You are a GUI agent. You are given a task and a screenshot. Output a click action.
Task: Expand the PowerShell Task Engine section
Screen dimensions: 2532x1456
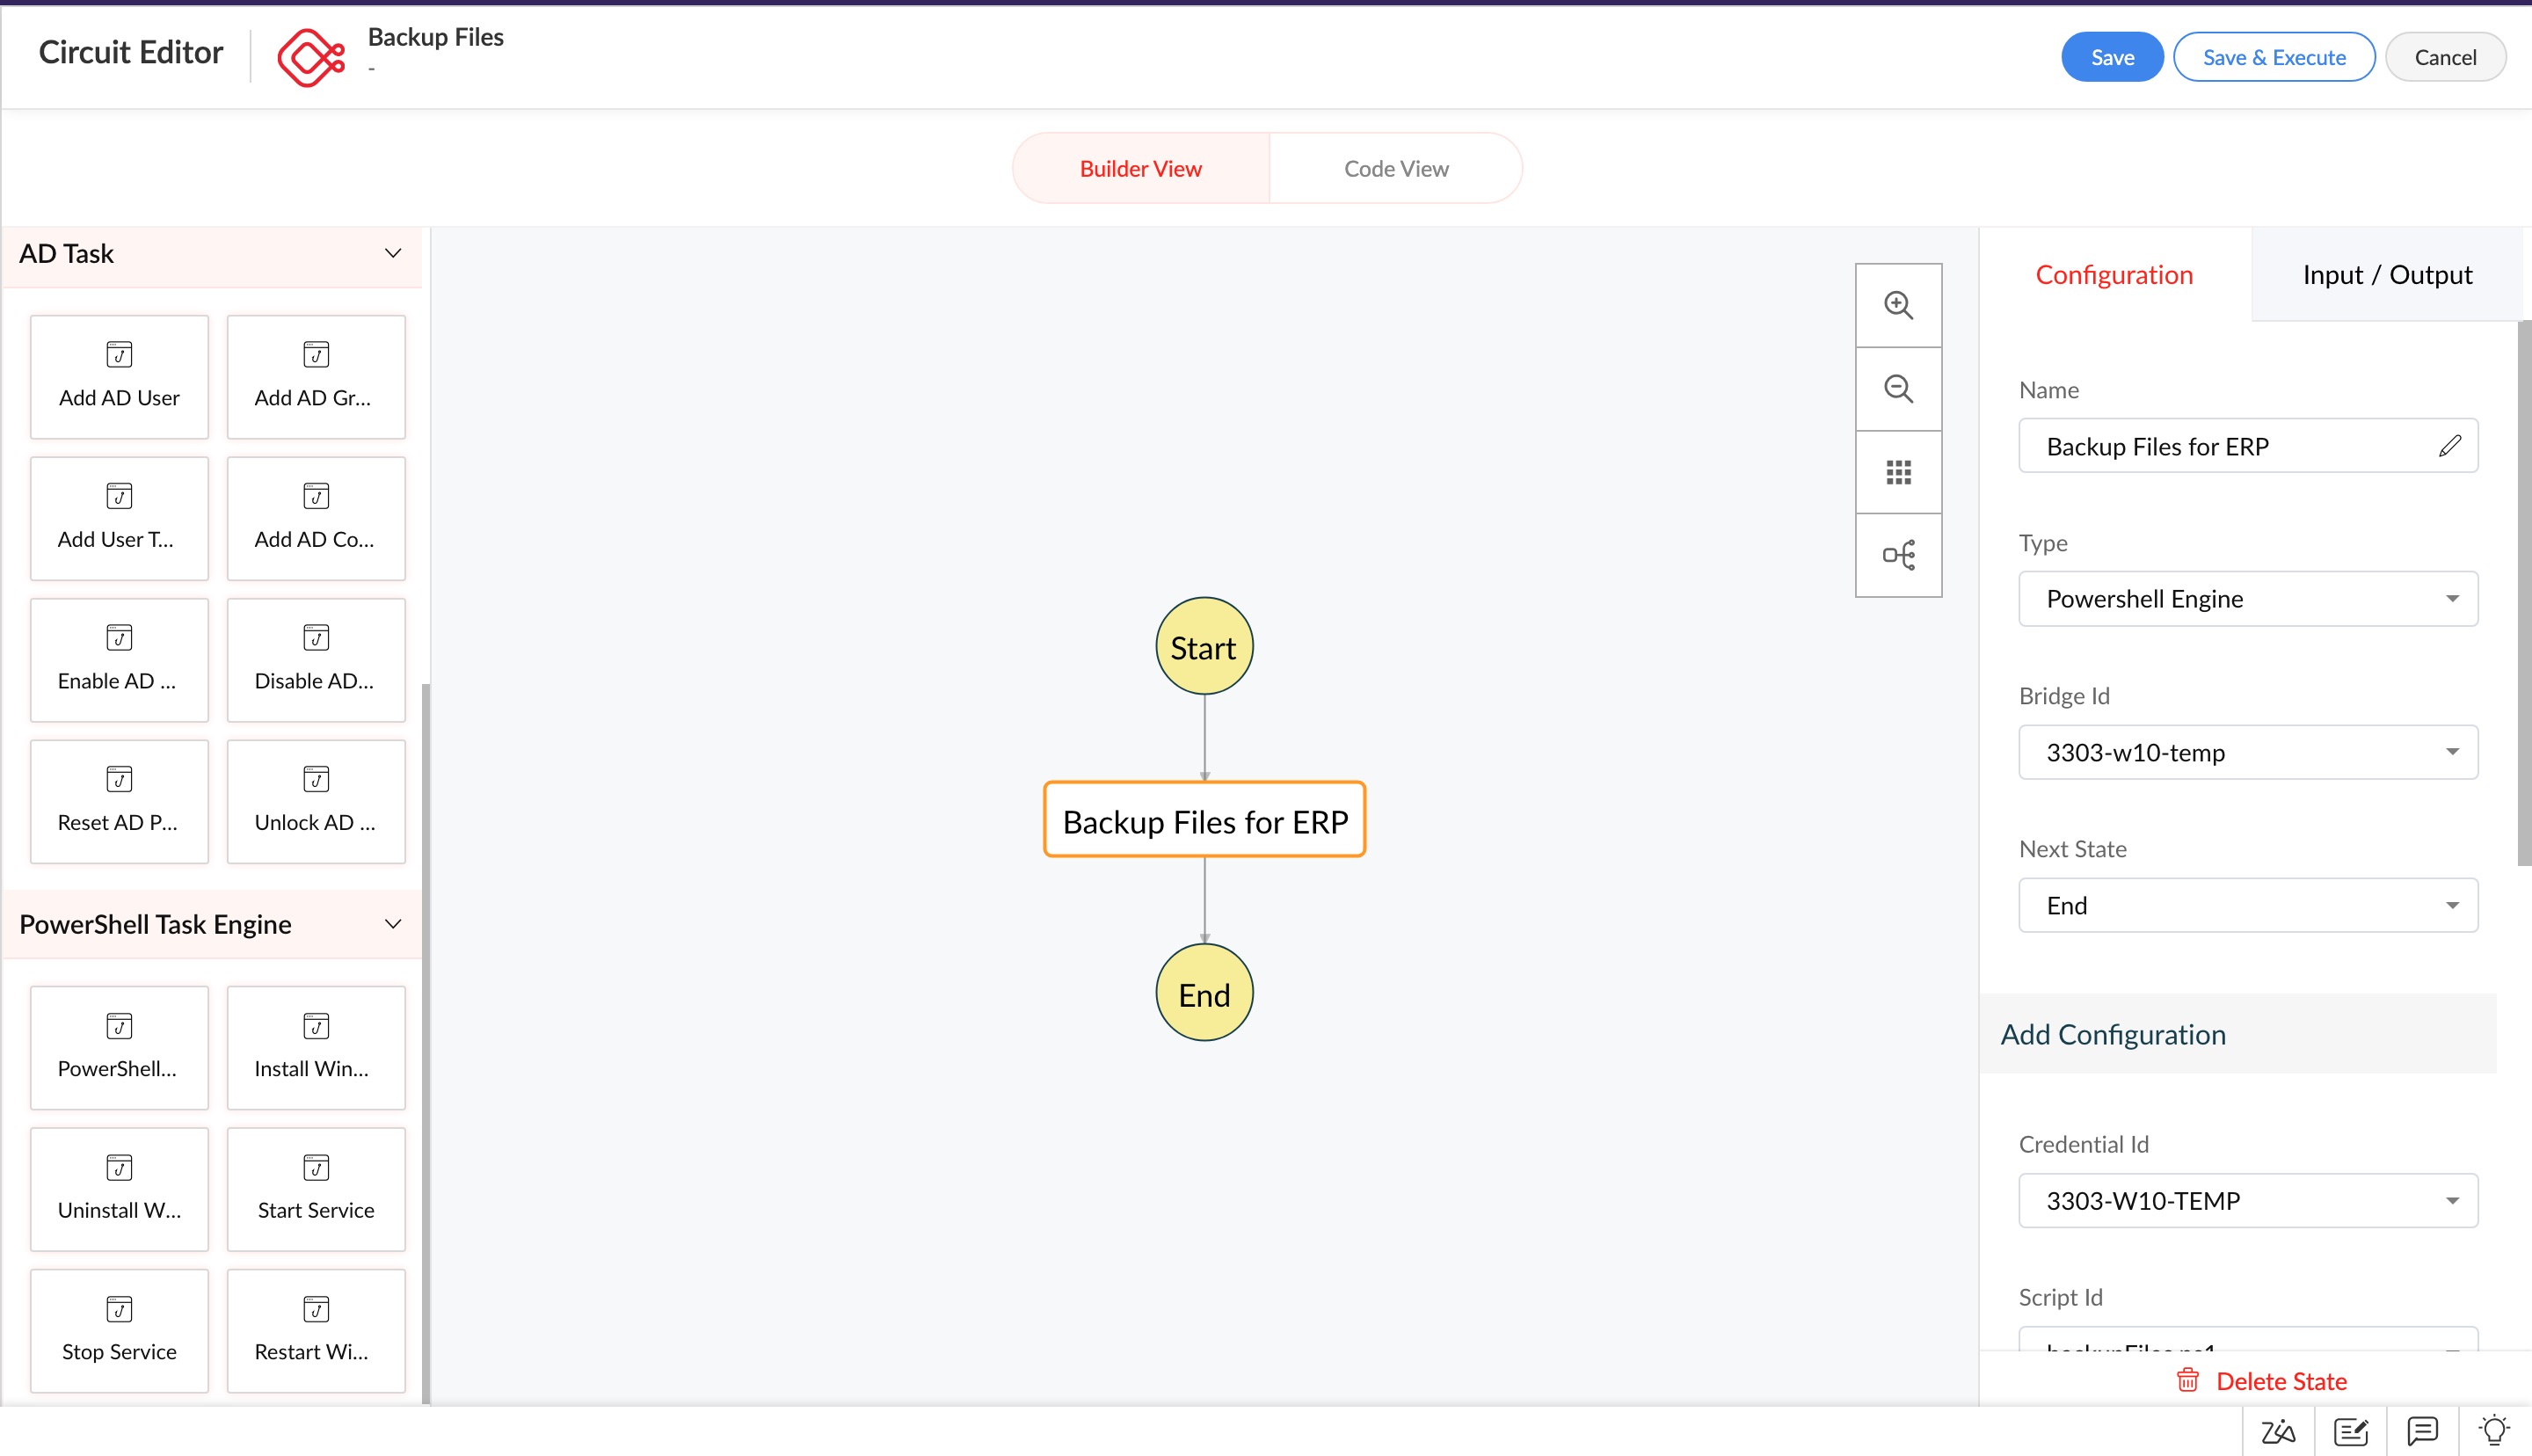tap(391, 924)
